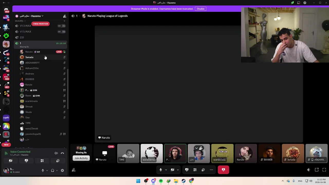Screen dimensions: 329x185
Task: Jump to 1 NEW MENTION
Action: click(x=40, y=24)
